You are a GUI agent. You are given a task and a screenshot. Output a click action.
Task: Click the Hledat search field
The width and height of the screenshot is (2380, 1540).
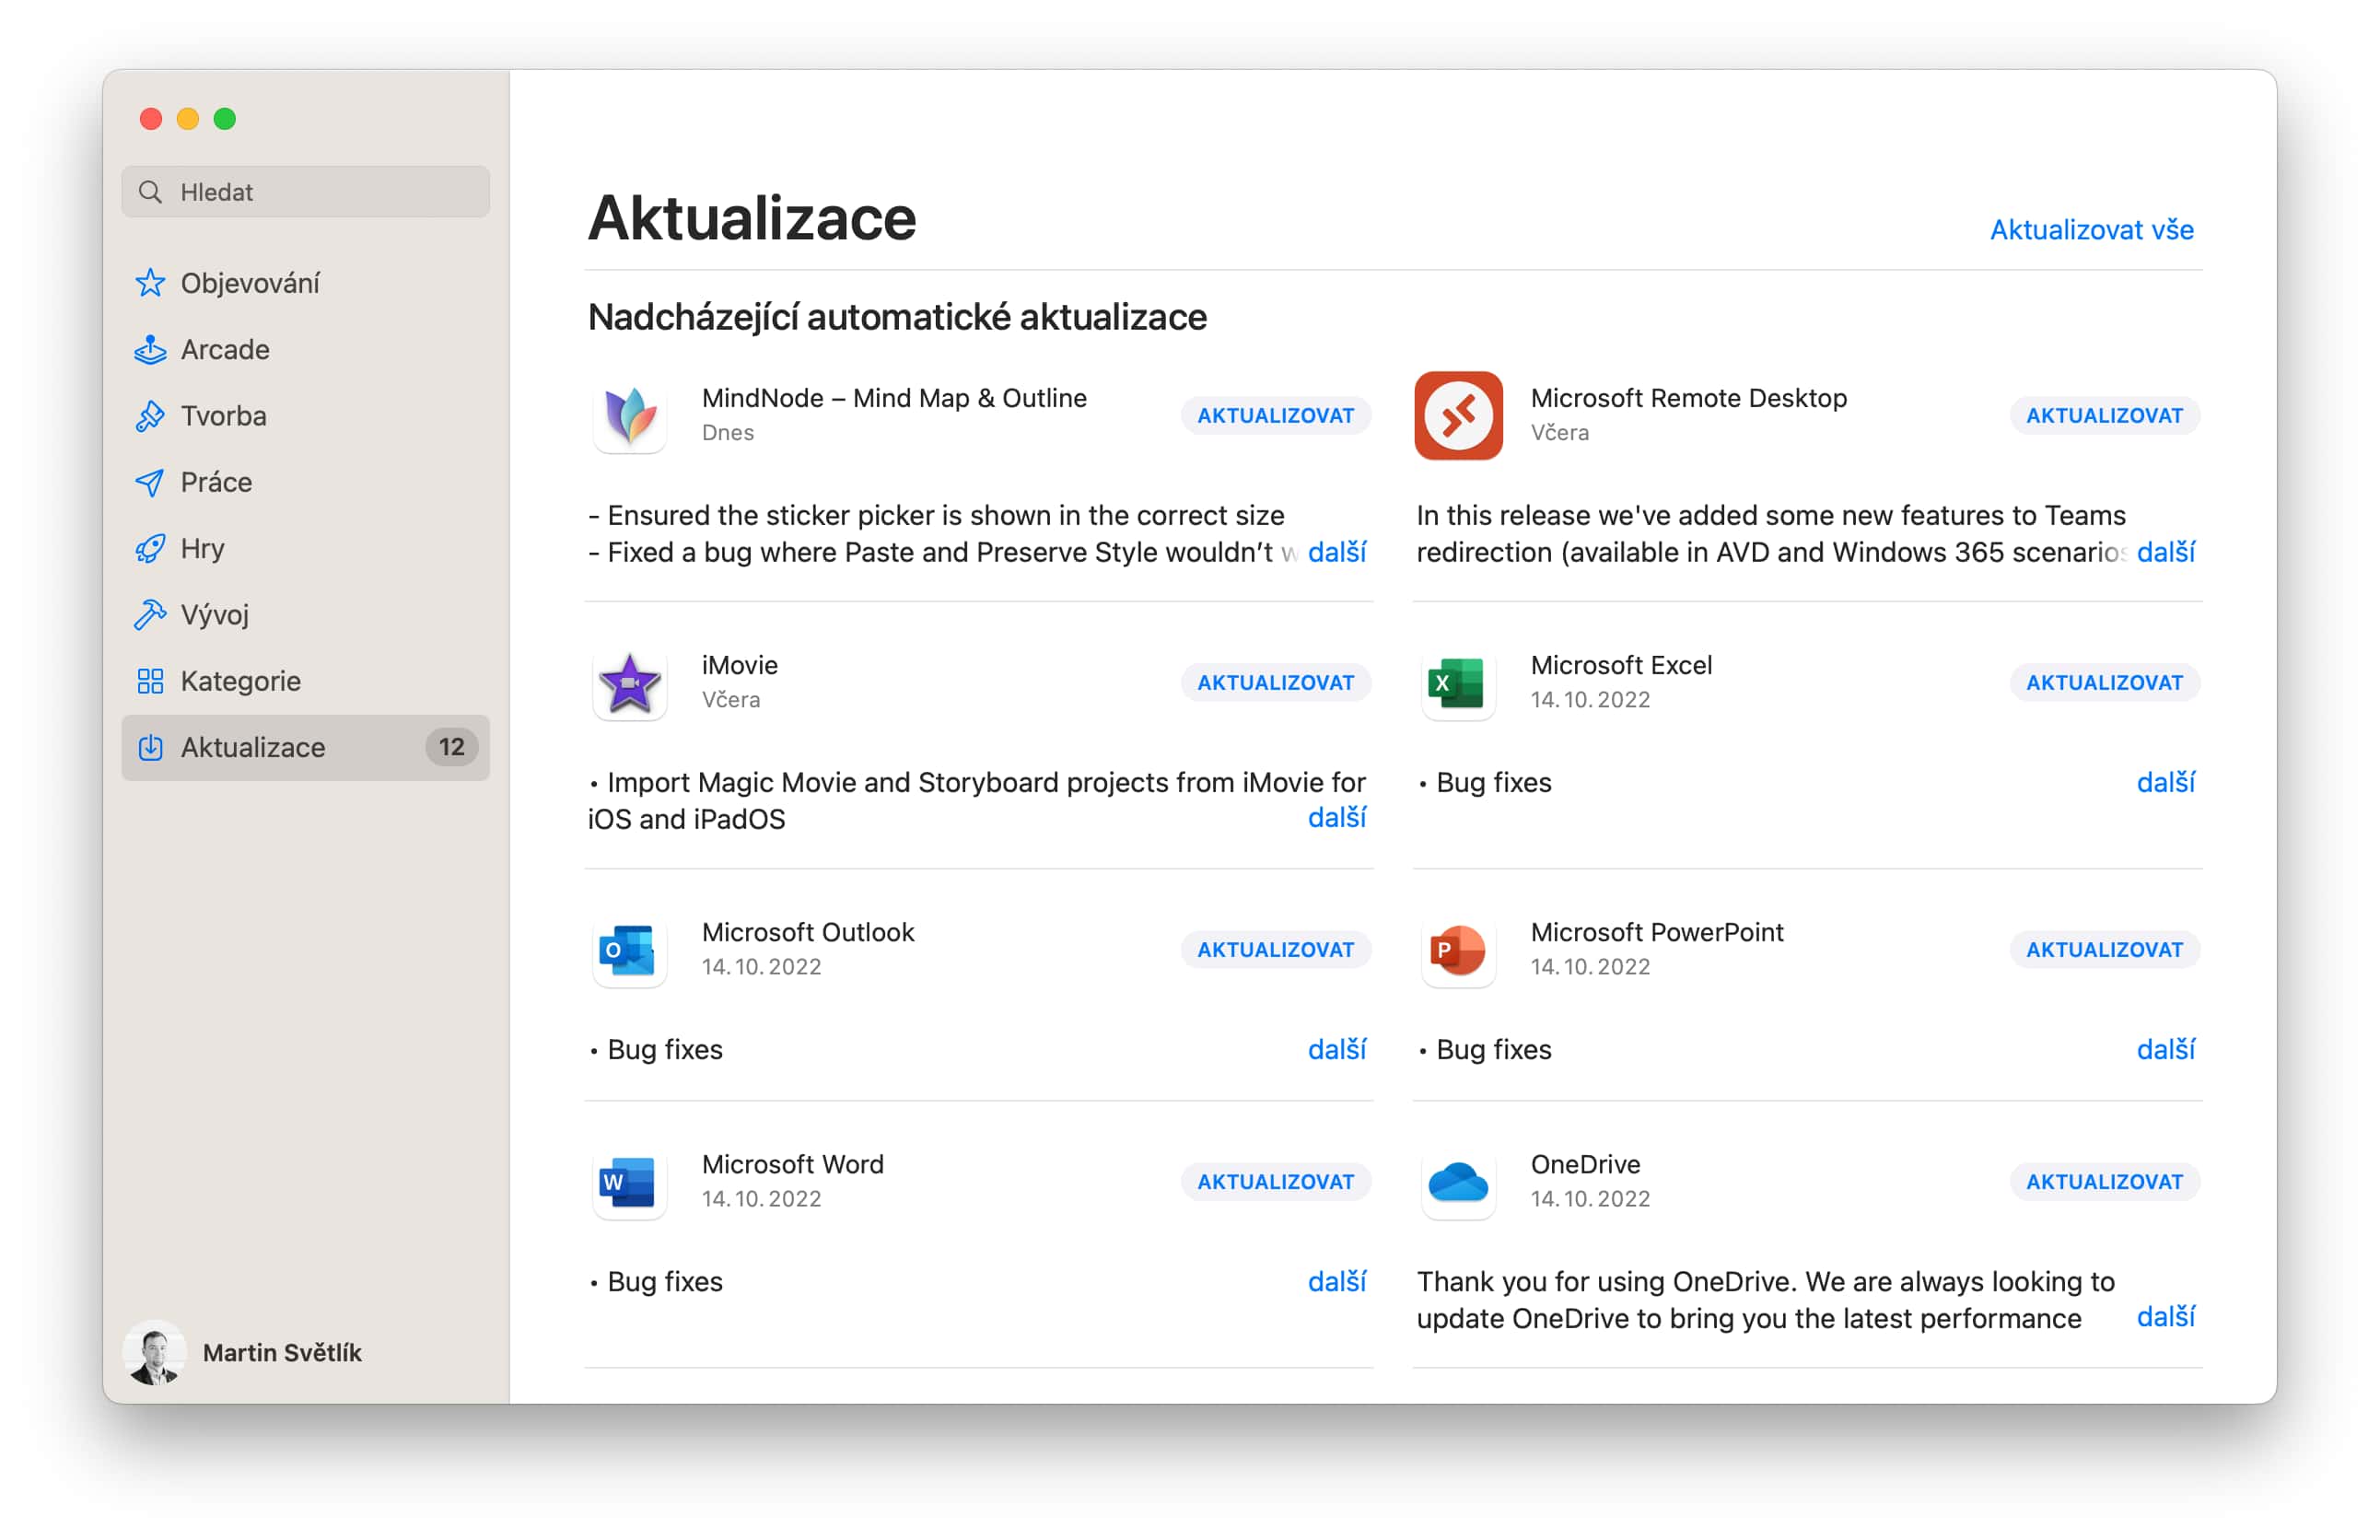pos(305,192)
